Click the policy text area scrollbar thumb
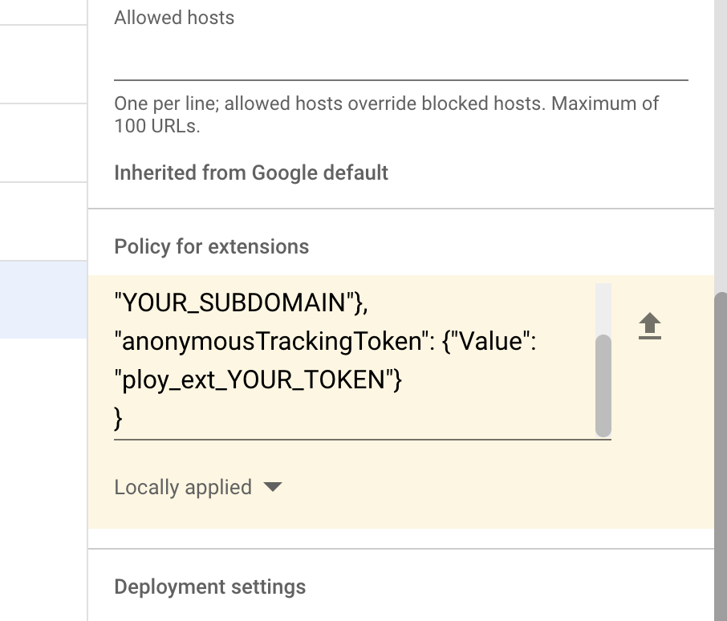727x621 pixels. [603, 385]
